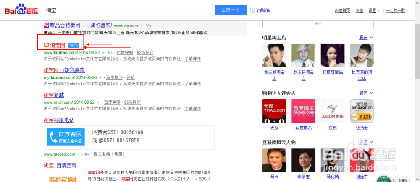Screen dimensions: 420x182
Task: Click the JD.COM 京东 logo tile
Action: pos(333,111)
